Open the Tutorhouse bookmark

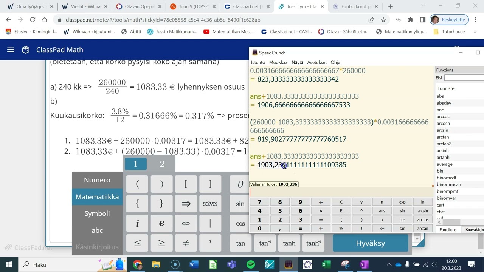449,32
